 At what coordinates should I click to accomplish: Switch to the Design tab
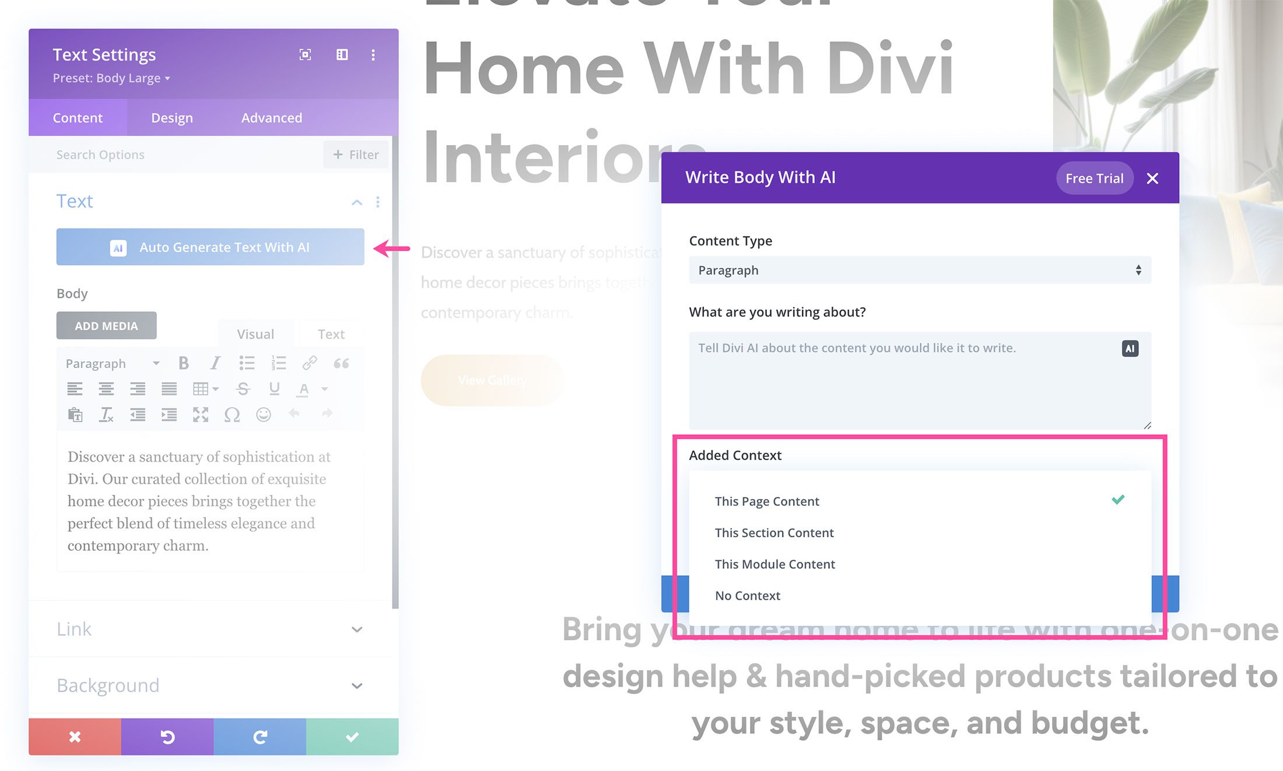click(171, 117)
